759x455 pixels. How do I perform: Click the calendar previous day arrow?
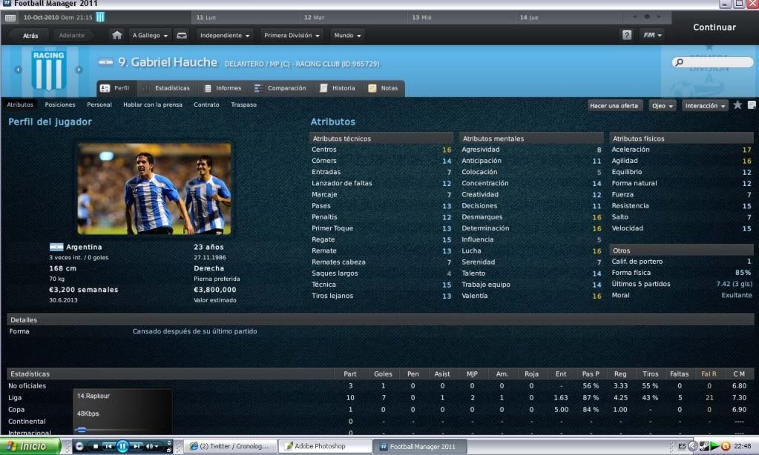(634, 17)
